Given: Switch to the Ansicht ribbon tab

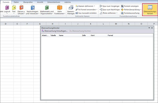Looking at the screenshot, I should pyautogui.click(x=40, y=2).
